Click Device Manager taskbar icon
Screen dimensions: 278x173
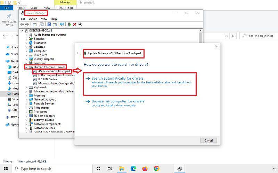pos(180,169)
